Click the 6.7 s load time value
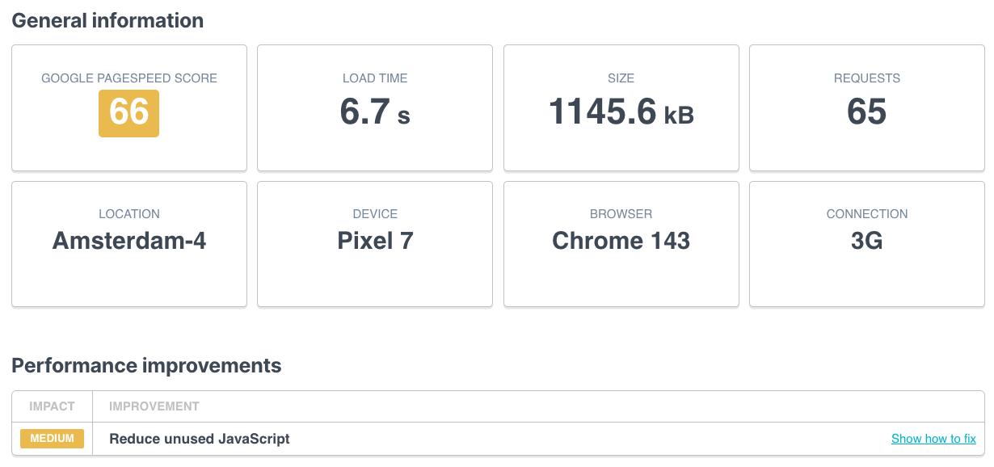Viewport: 994px width, 467px height. click(x=374, y=113)
